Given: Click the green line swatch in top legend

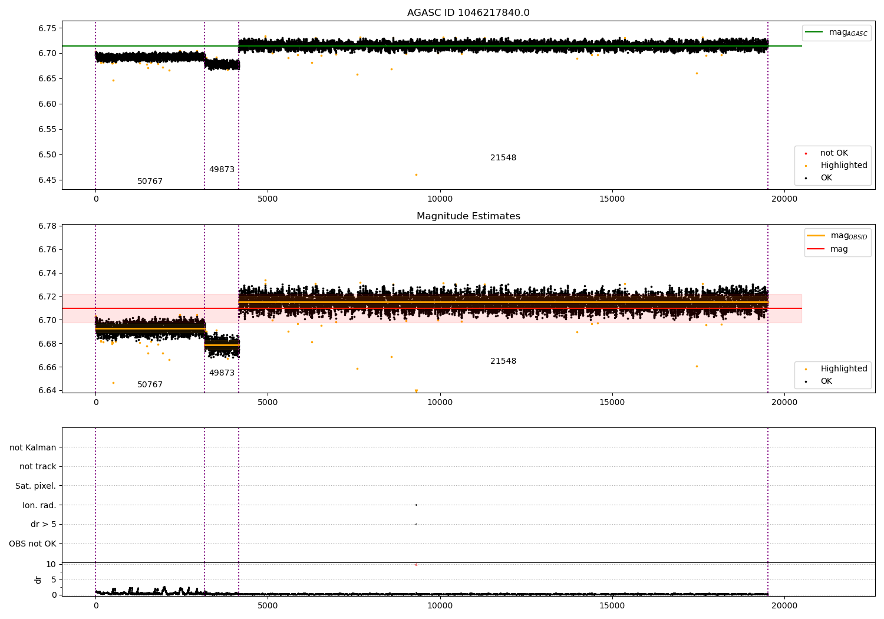Looking at the screenshot, I should tap(814, 32).
